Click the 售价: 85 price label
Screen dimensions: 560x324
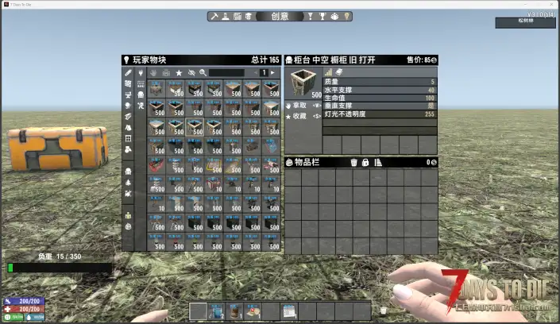[422, 60]
